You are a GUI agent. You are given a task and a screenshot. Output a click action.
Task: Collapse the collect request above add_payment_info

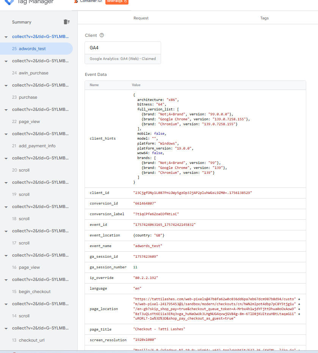tap(6, 134)
